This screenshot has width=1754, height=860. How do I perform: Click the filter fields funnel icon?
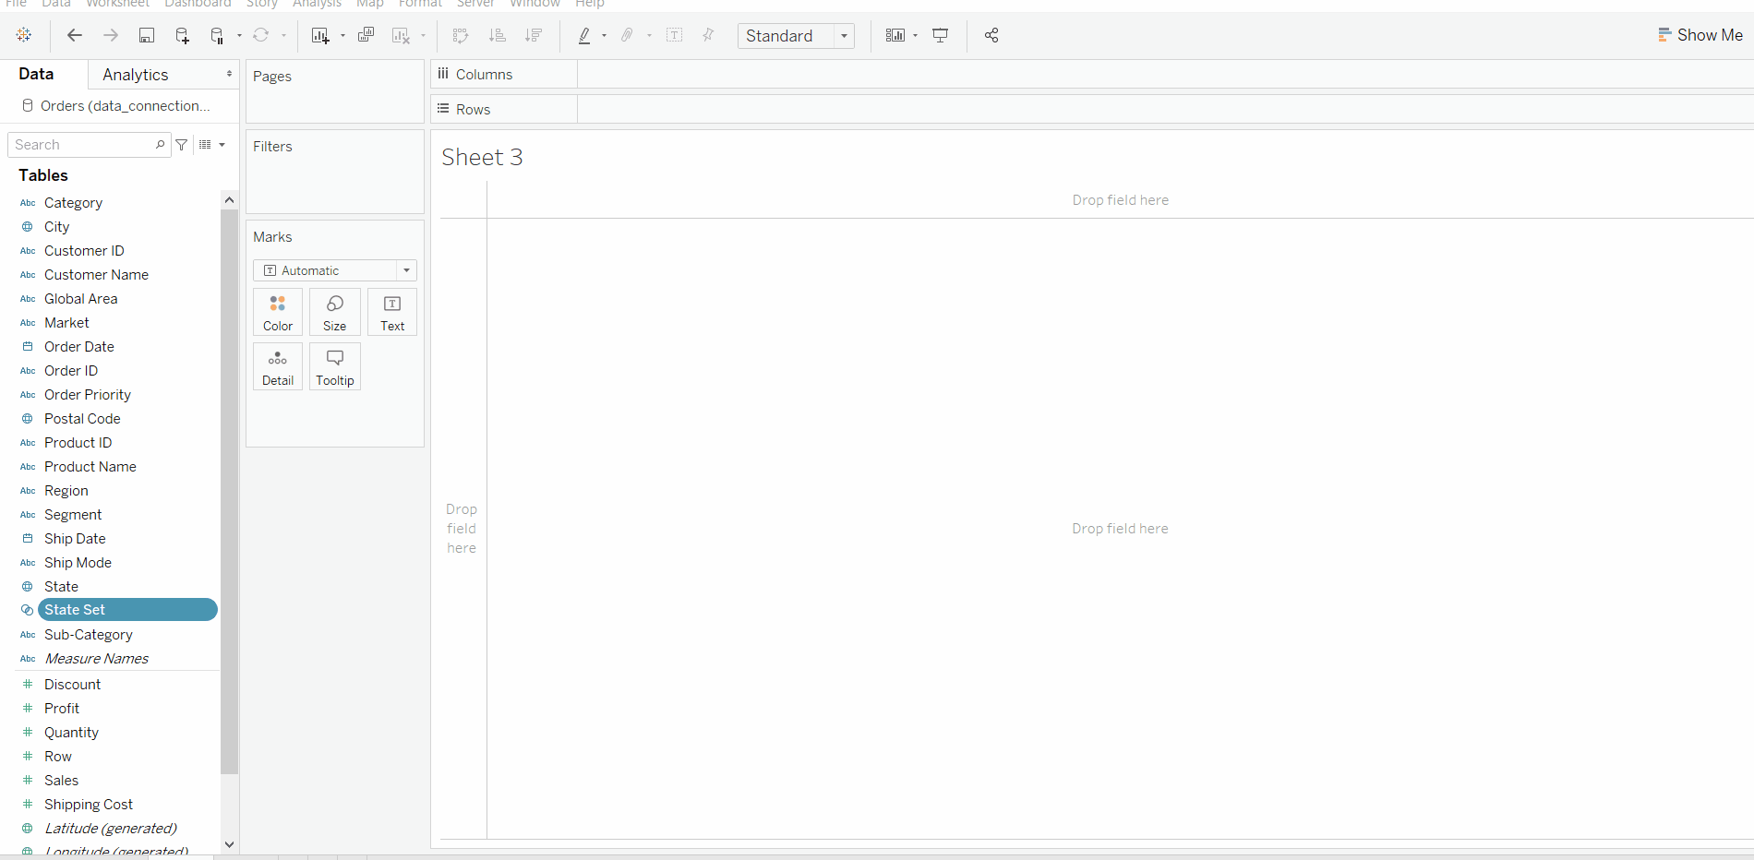tap(182, 145)
